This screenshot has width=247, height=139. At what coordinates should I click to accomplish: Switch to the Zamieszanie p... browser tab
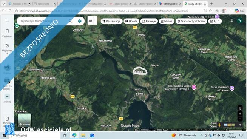pyautogui.click(x=170, y=4)
